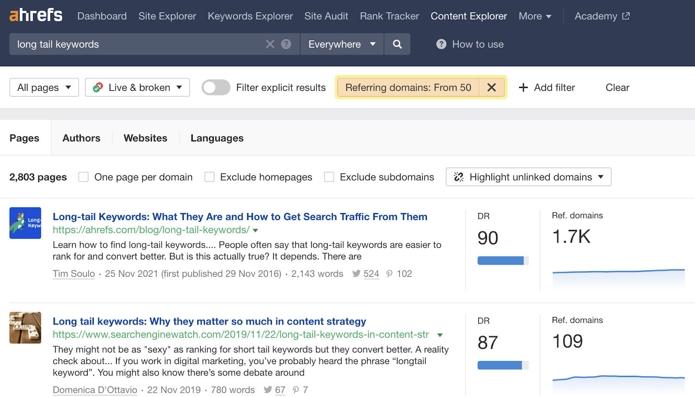Click the magnifying glass search button
This screenshot has height=397, width=695.
click(x=397, y=44)
